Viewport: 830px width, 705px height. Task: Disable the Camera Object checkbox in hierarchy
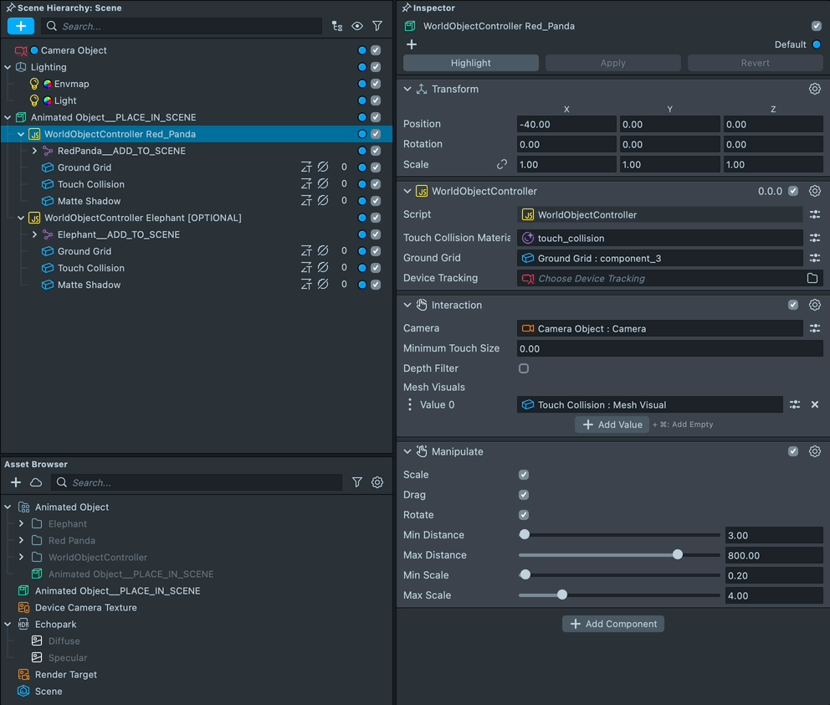pos(376,50)
